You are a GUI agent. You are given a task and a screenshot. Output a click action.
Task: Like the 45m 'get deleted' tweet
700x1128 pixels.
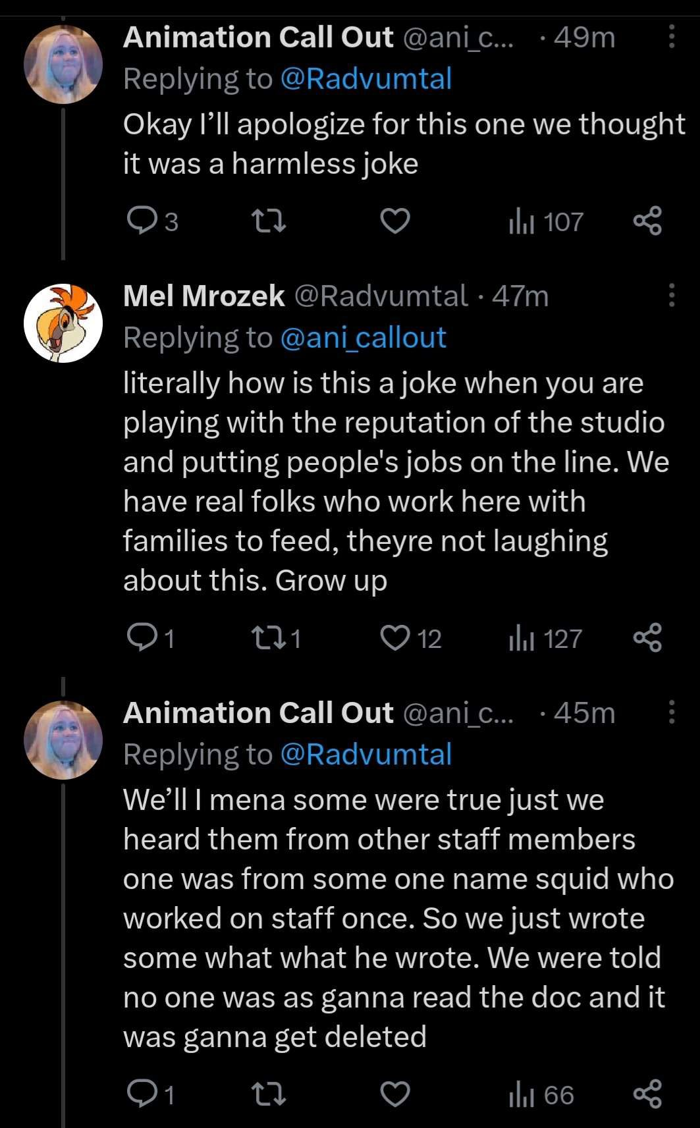(395, 1094)
